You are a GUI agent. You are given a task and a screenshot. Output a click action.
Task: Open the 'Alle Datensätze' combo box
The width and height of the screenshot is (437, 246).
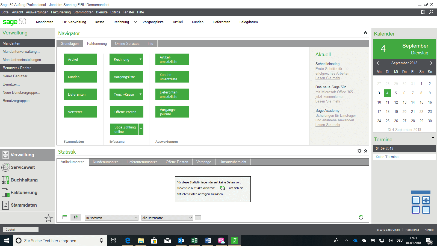point(167,218)
